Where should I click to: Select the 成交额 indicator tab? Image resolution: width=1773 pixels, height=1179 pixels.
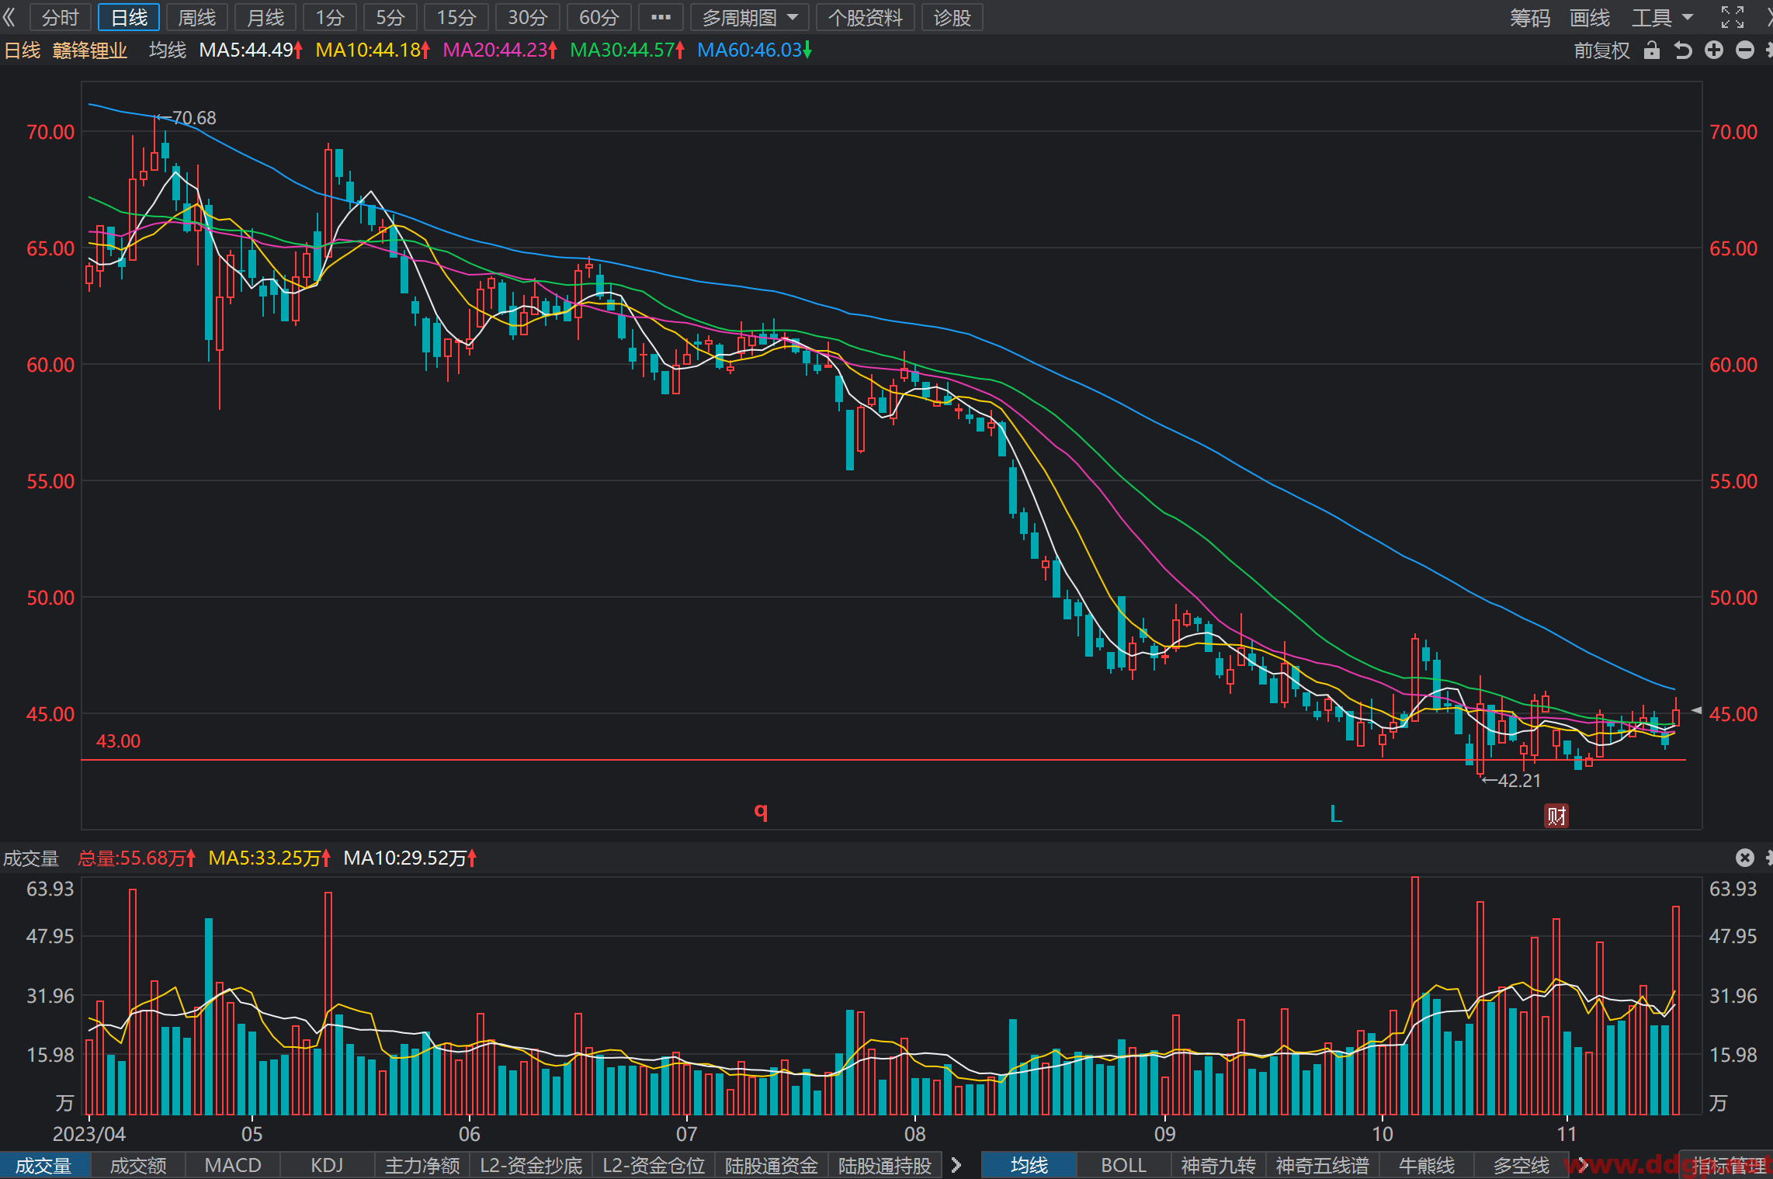[138, 1166]
